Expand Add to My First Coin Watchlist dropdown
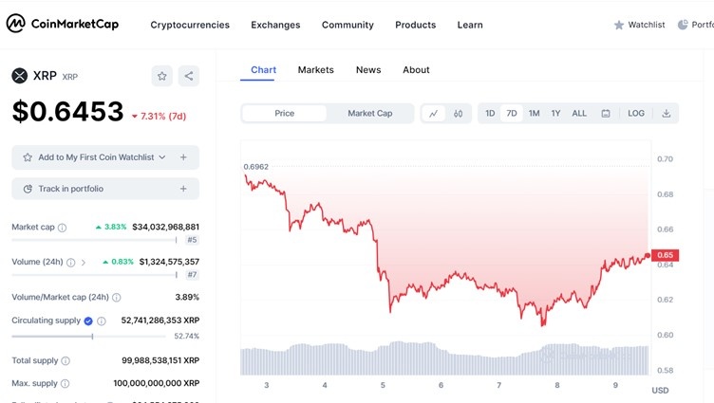Viewport: 714px width, 403px height. click(162, 157)
